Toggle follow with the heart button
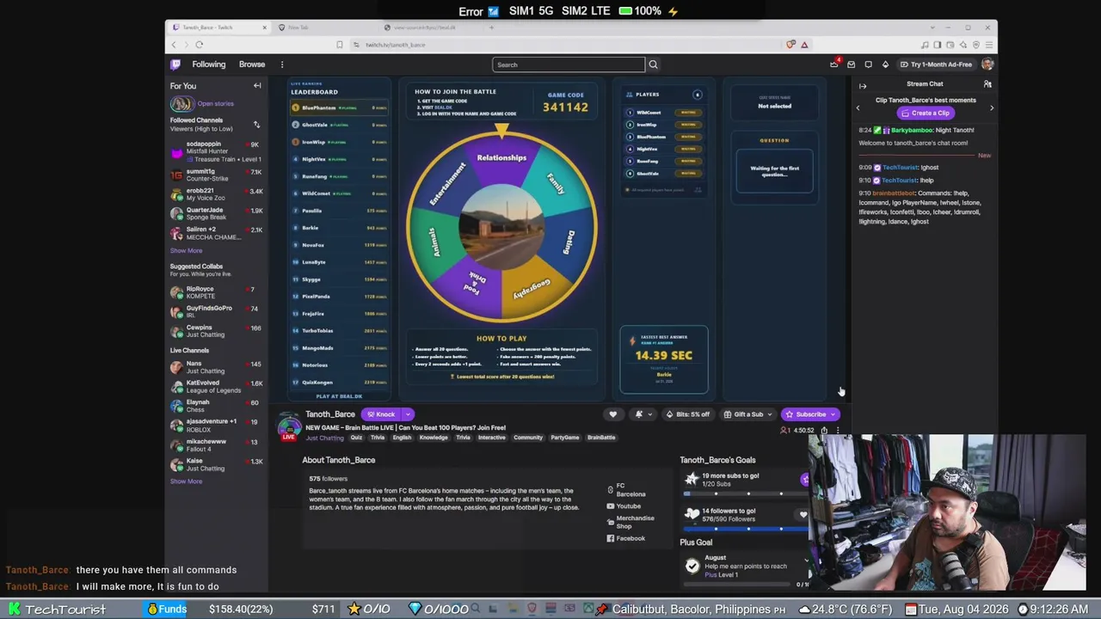 click(612, 414)
